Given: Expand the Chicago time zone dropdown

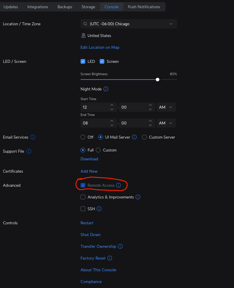Looking at the screenshot, I should pos(129,24).
